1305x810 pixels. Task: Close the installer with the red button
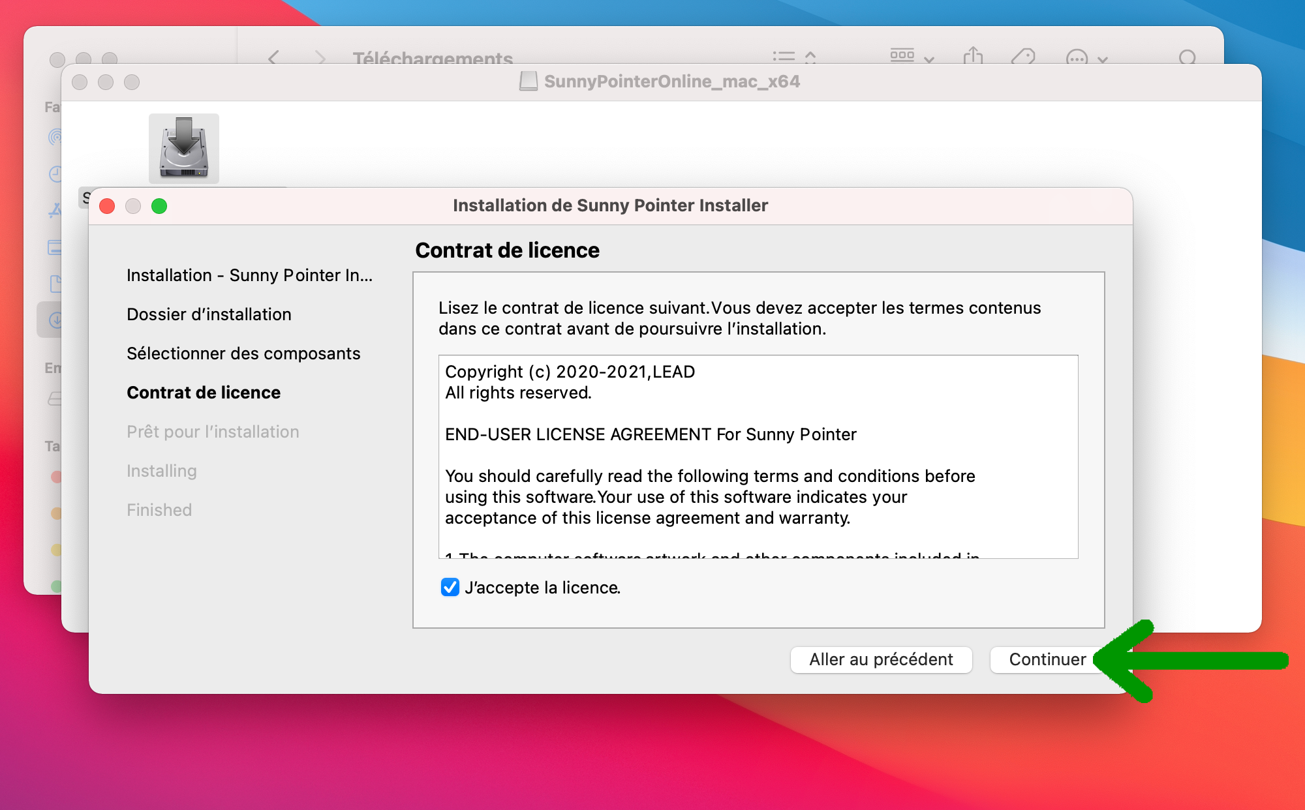[x=107, y=206]
